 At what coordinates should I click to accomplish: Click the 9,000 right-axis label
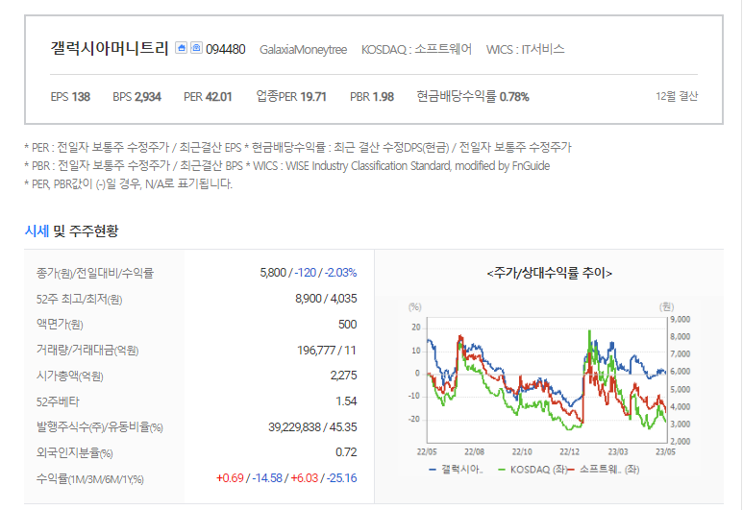(681, 320)
